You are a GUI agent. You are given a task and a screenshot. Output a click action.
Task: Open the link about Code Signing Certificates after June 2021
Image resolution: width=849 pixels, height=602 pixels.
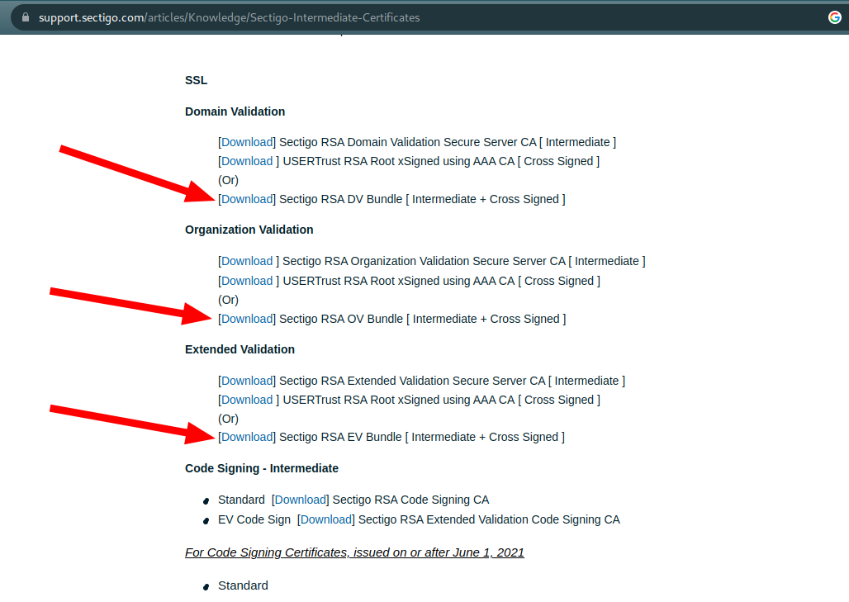[x=354, y=552]
